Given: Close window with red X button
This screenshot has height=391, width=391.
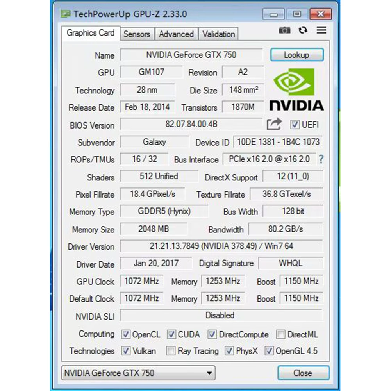Looking at the screenshot, I should pyautogui.click(x=321, y=14).
